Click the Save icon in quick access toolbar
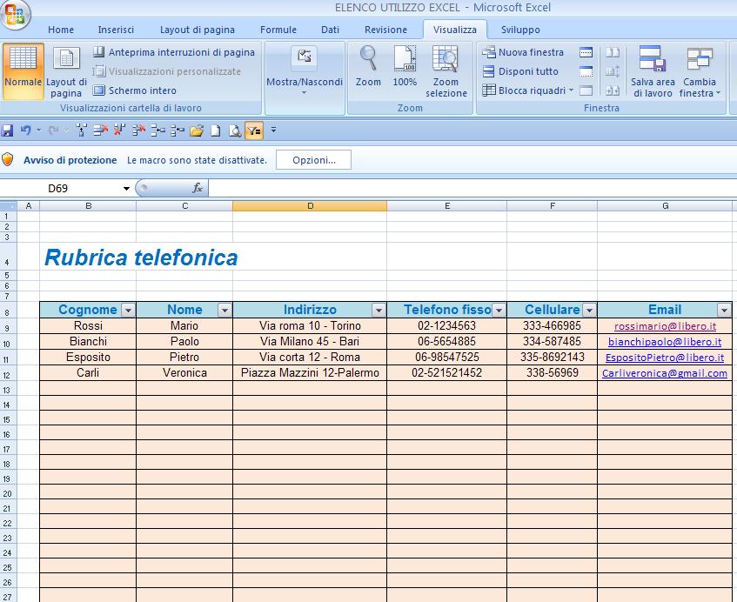 pyautogui.click(x=8, y=129)
